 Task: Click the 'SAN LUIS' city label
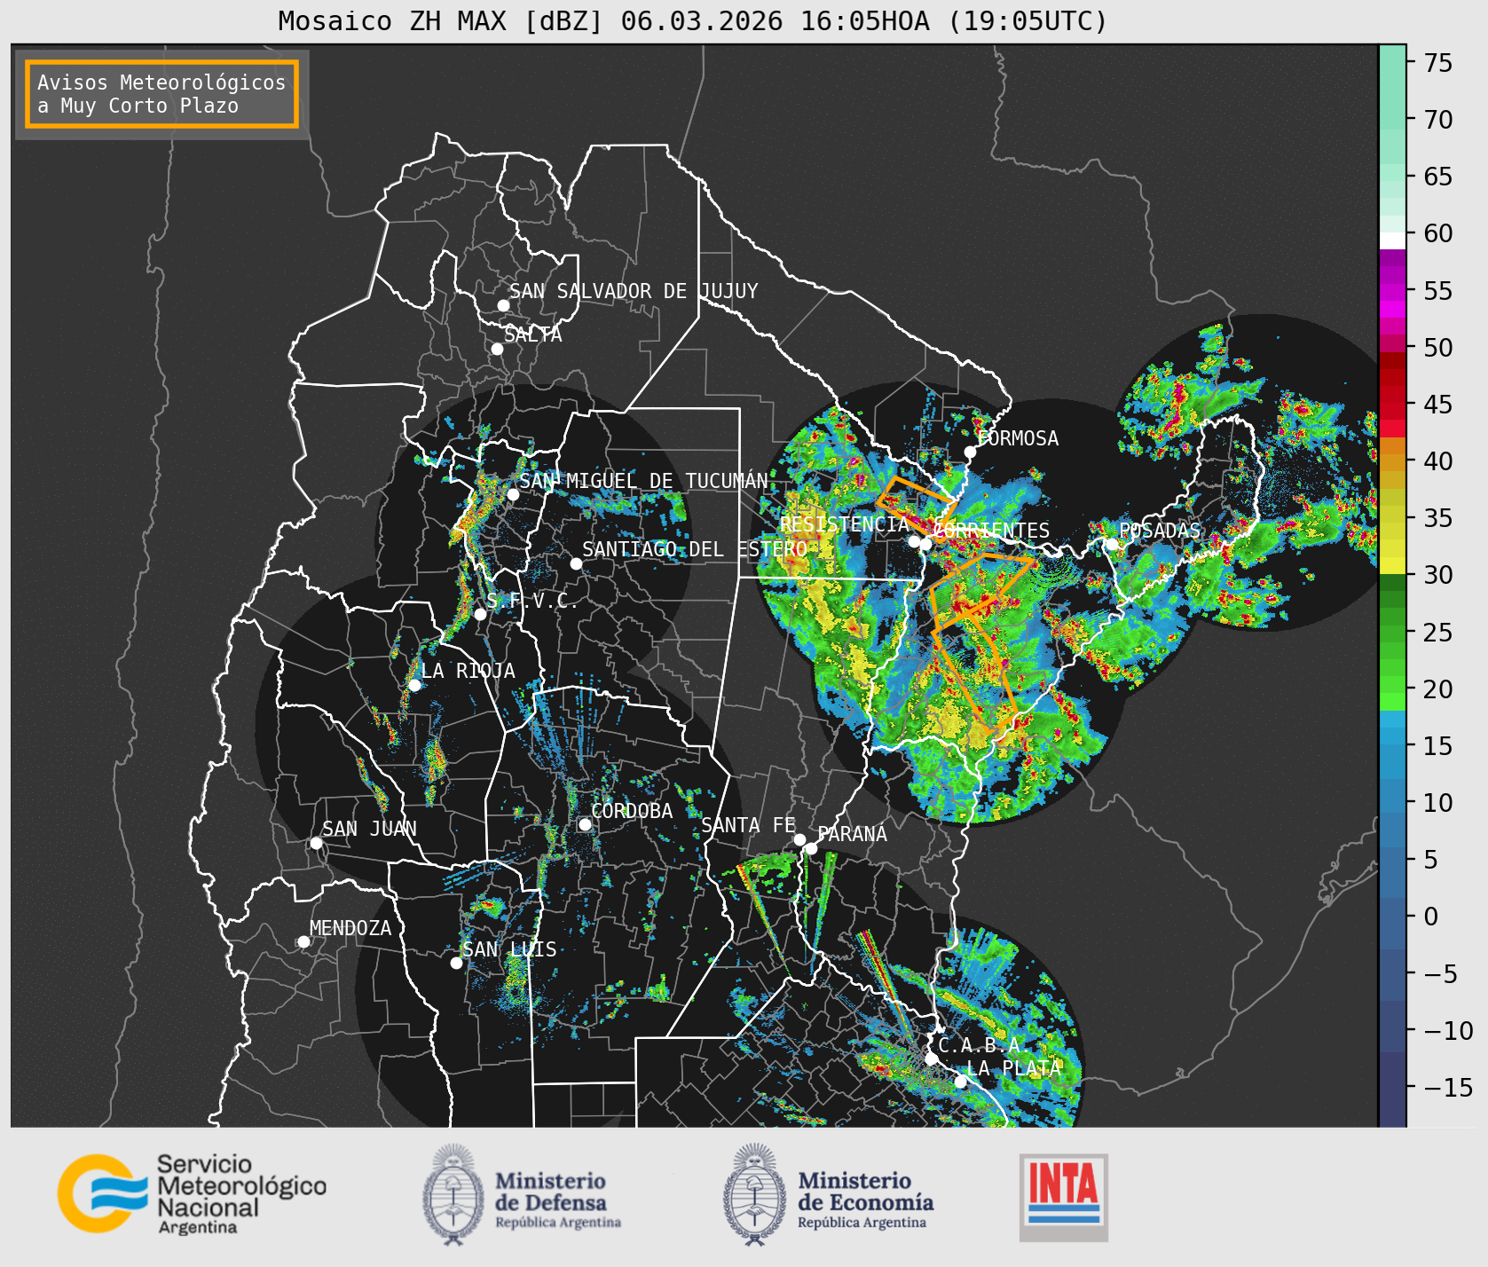pyautogui.click(x=509, y=949)
